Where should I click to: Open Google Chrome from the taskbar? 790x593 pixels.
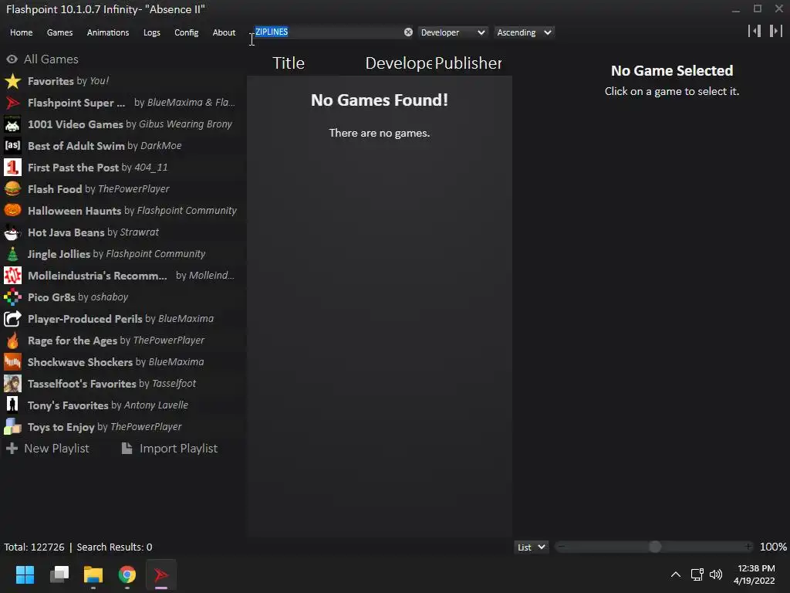tap(127, 574)
